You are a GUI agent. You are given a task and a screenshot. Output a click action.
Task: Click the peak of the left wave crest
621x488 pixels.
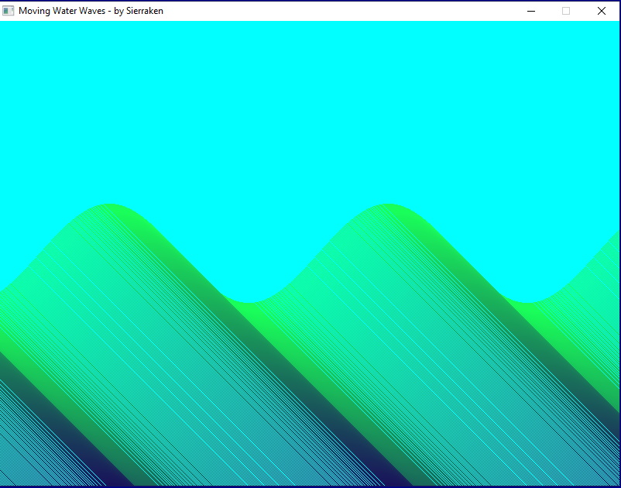tap(110, 206)
